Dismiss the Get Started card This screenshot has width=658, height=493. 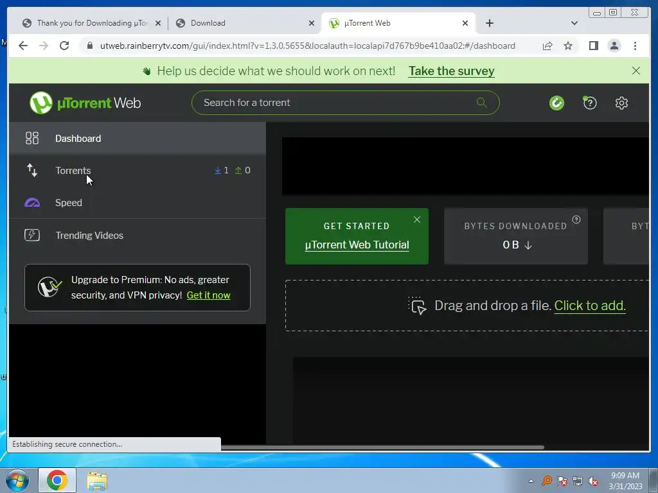click(416, 220)
